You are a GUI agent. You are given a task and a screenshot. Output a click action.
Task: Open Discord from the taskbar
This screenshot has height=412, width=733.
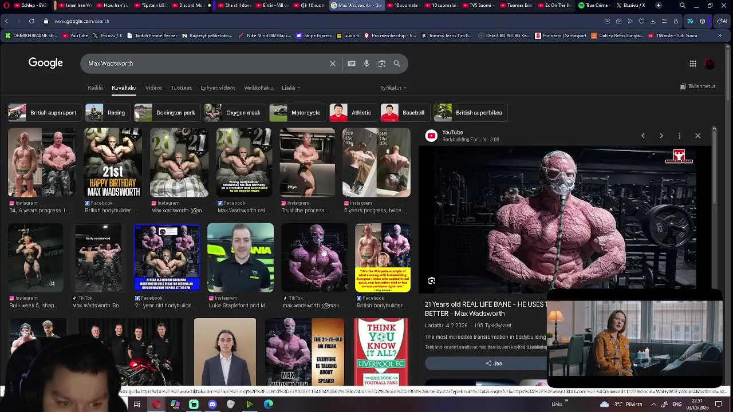212,405
